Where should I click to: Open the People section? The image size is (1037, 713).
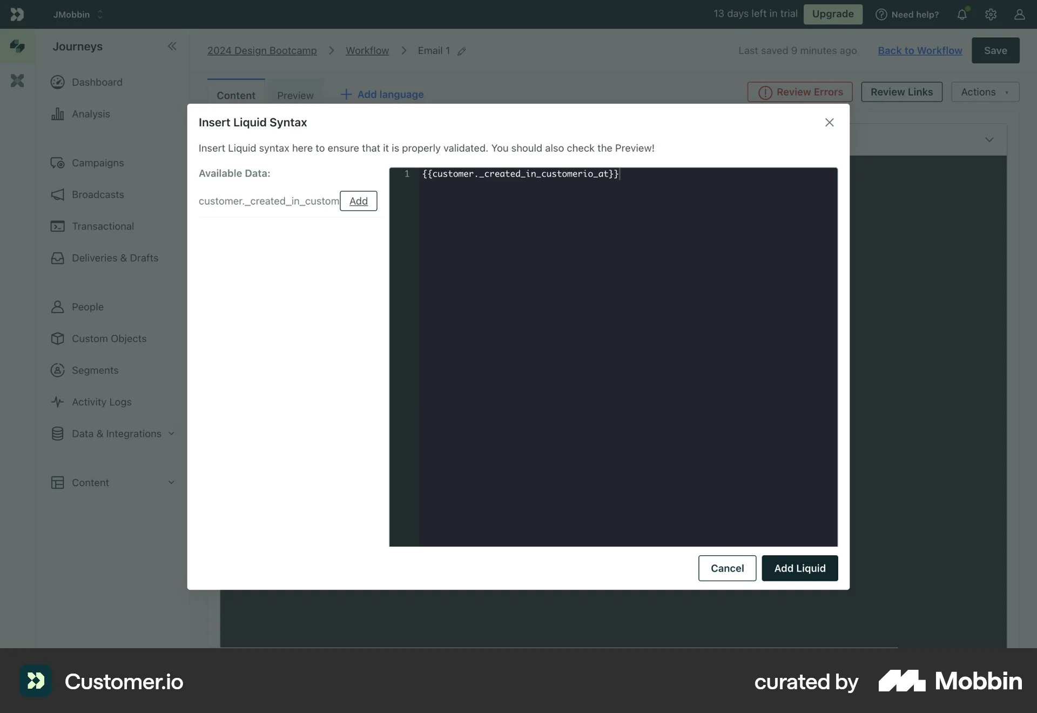(x=88, y=307)
